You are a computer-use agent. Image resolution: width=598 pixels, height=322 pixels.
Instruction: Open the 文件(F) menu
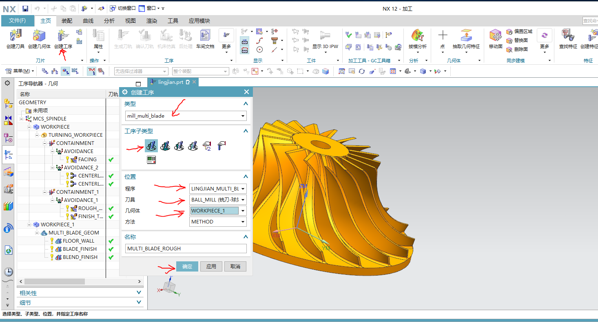click(x=18, y=21)
